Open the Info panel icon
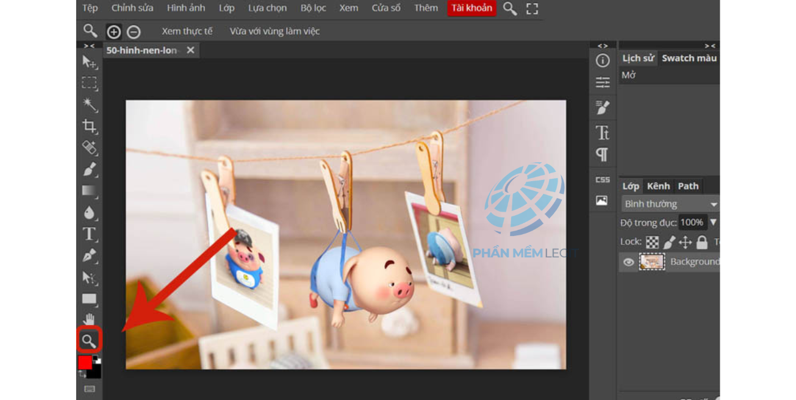Viewport: 796px width, 400px height. [x=603, y=60]
